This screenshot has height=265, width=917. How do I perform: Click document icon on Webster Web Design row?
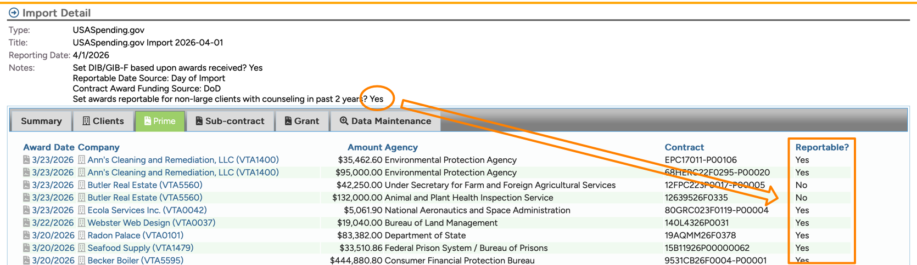click(26, 223)
